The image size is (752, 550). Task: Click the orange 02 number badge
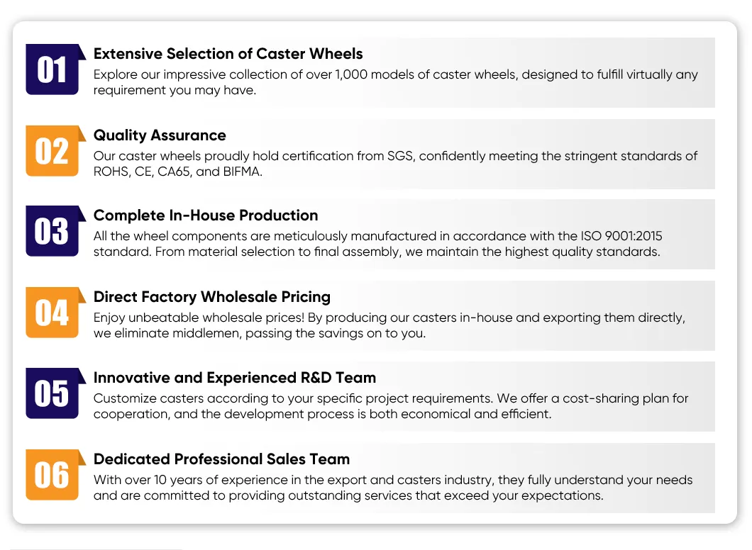click(x=52, y=151)
